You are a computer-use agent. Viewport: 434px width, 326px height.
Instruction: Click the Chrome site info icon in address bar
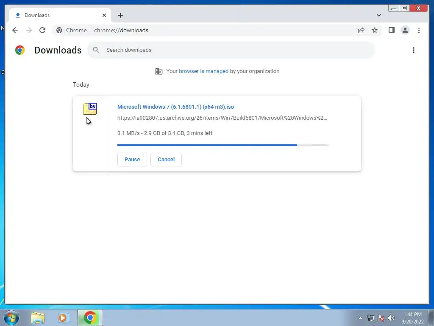[59, 30]
